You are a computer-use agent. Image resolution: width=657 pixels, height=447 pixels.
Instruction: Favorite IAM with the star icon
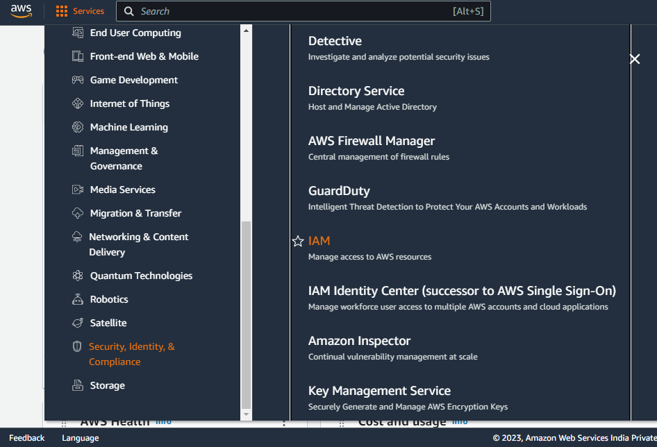[298, 242]
